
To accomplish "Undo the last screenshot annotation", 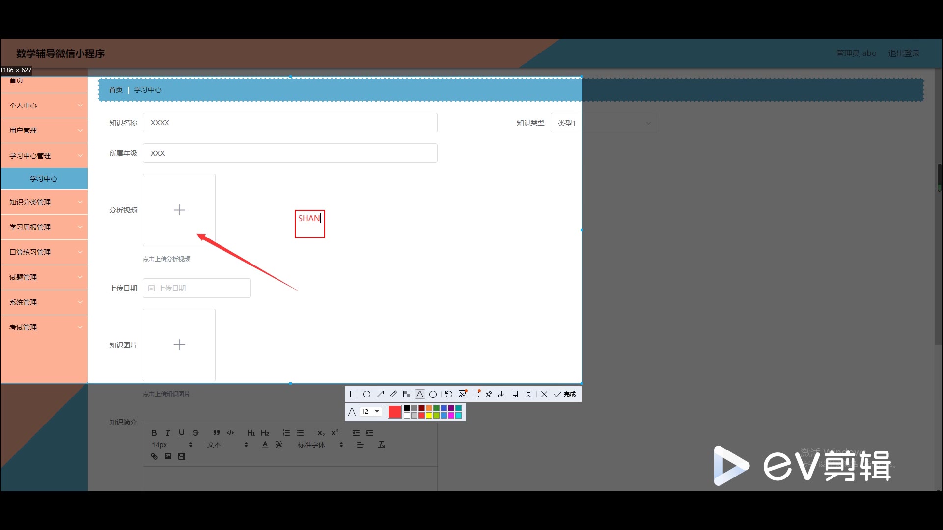I will click(448, 394).
